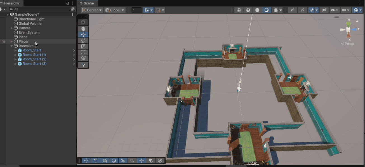Open the Global handle rotation dropdown
Screen dimensions: 365x167
pos(115,10)
